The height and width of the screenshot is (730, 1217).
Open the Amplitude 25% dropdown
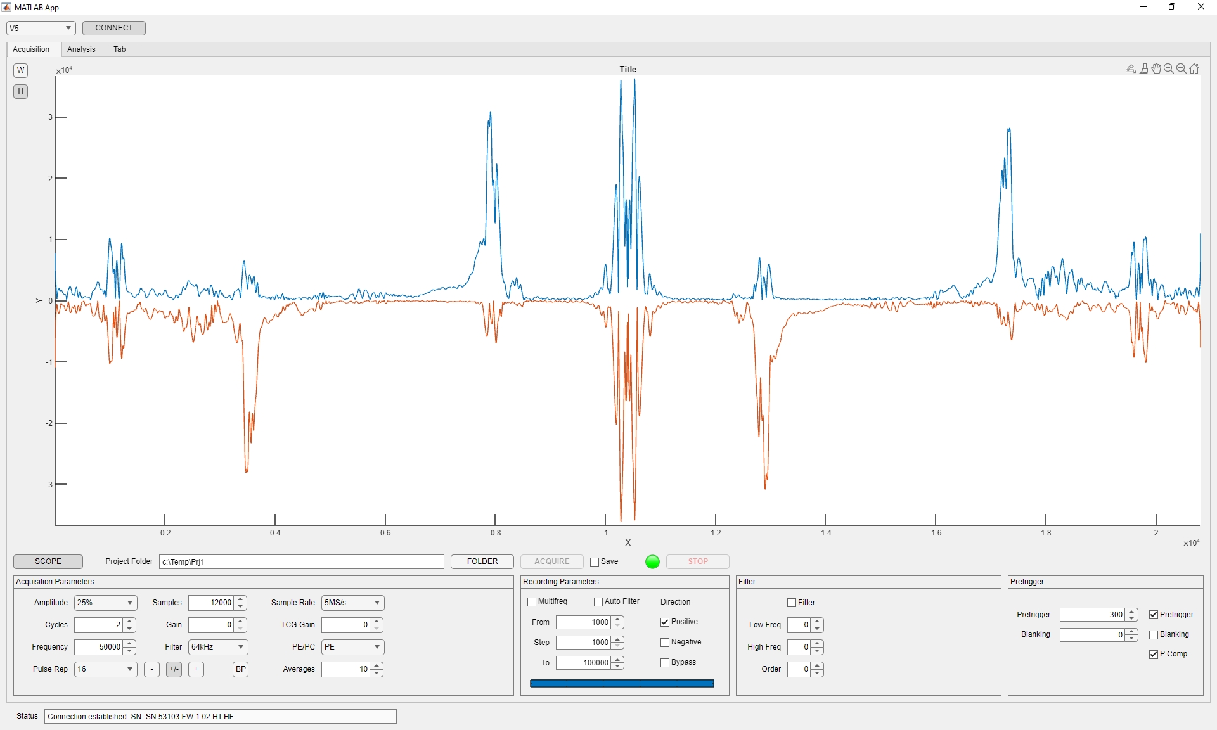point(105,603)
